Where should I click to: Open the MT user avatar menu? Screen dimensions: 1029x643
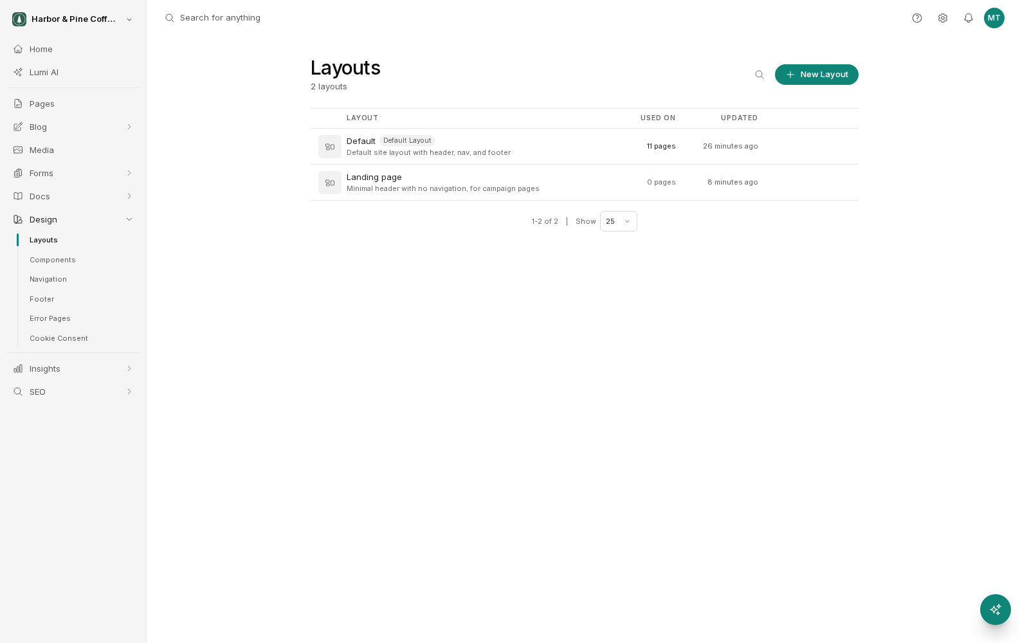click(994, 18)
